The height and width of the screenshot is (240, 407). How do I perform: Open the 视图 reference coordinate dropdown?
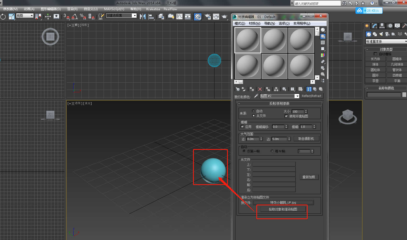point(25,16)
